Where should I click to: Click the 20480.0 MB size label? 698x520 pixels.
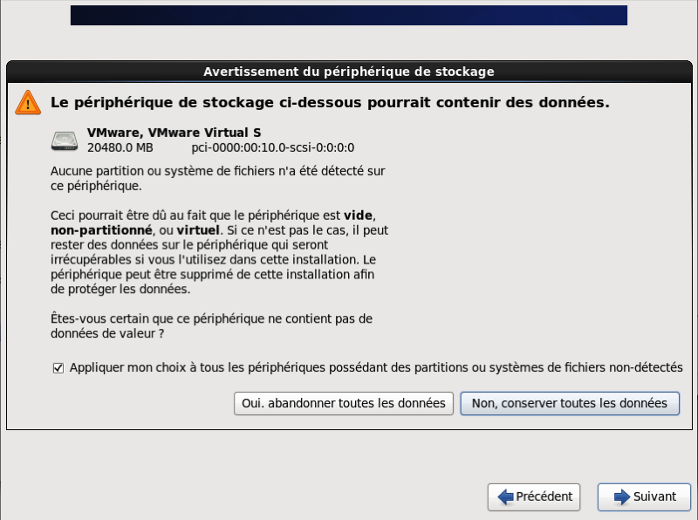click(120, 147)
